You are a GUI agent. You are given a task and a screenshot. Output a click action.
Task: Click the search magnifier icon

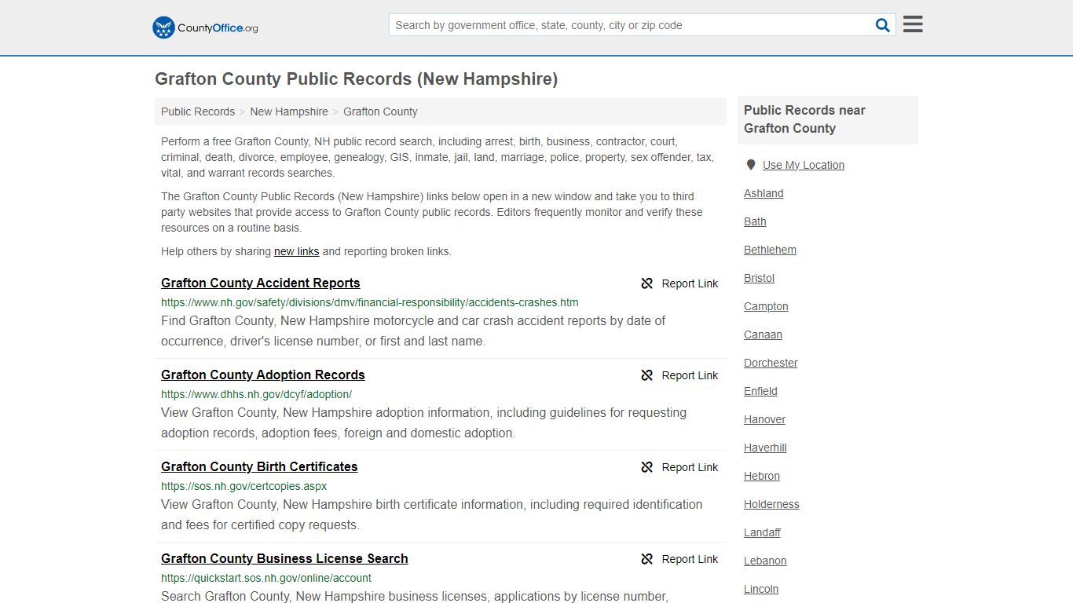point(883,25)
